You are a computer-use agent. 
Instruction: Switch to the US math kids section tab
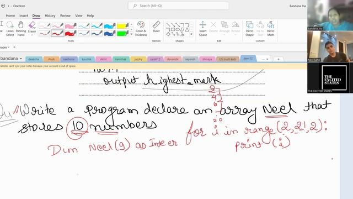click(x=228, y=59)
